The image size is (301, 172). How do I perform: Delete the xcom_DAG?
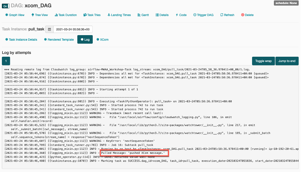pos(247,15)
